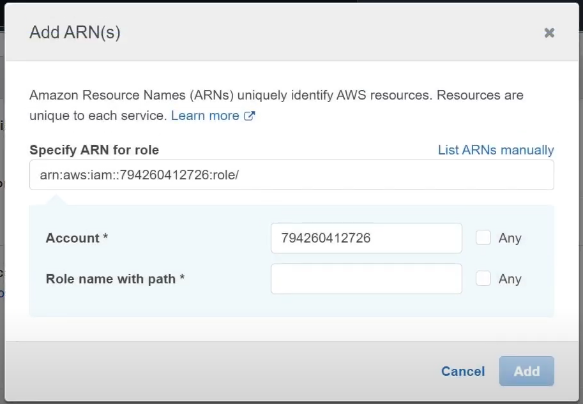Screen dimensions: 583x404
Task: Click the Add button
Action: click(x=526, y=371)
